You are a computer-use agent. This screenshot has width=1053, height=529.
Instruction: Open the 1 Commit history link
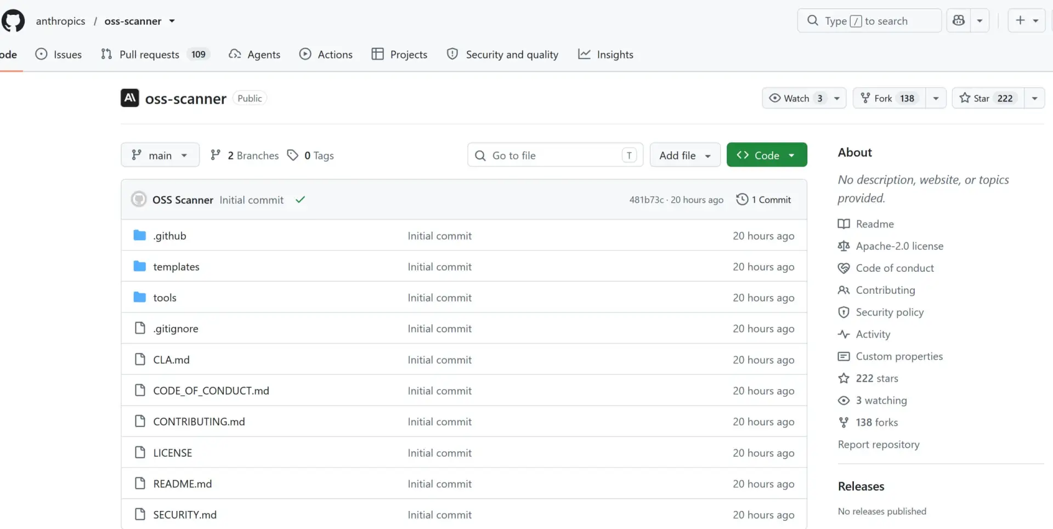tap(763, 200)
